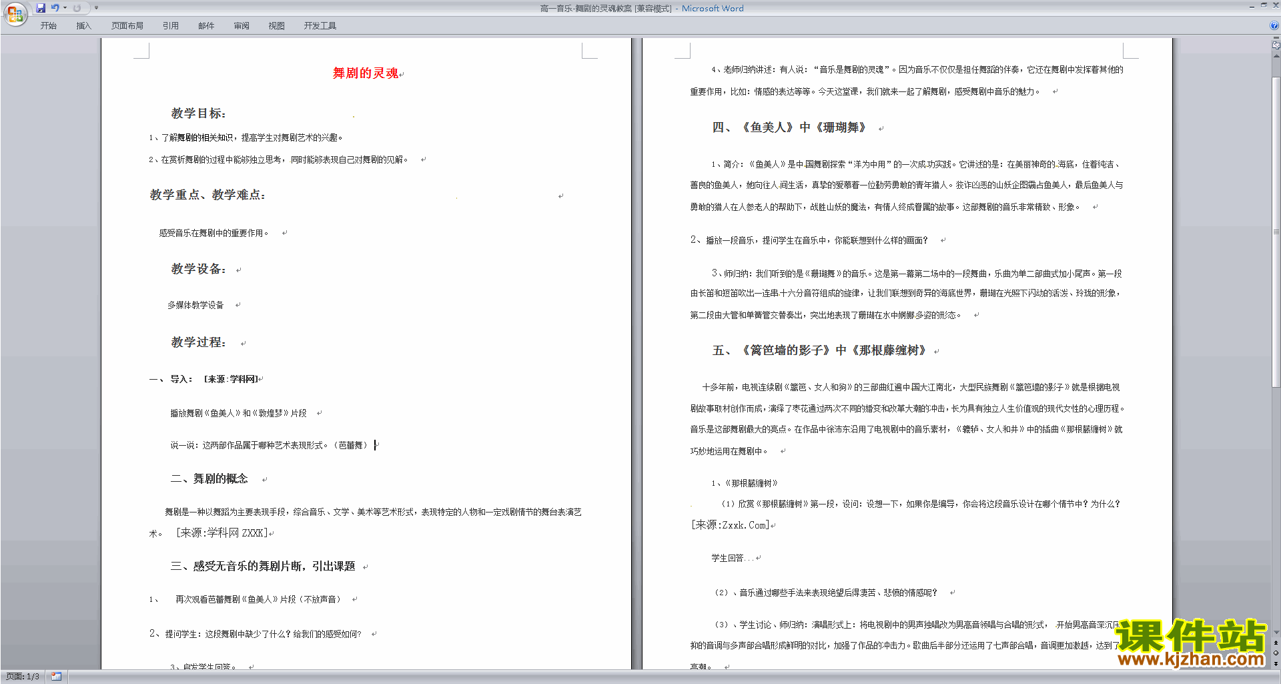This screenshot has height=684, width=1281.
Task: Click the Save icon in Quick Access
Action: [x=41, y=8]
